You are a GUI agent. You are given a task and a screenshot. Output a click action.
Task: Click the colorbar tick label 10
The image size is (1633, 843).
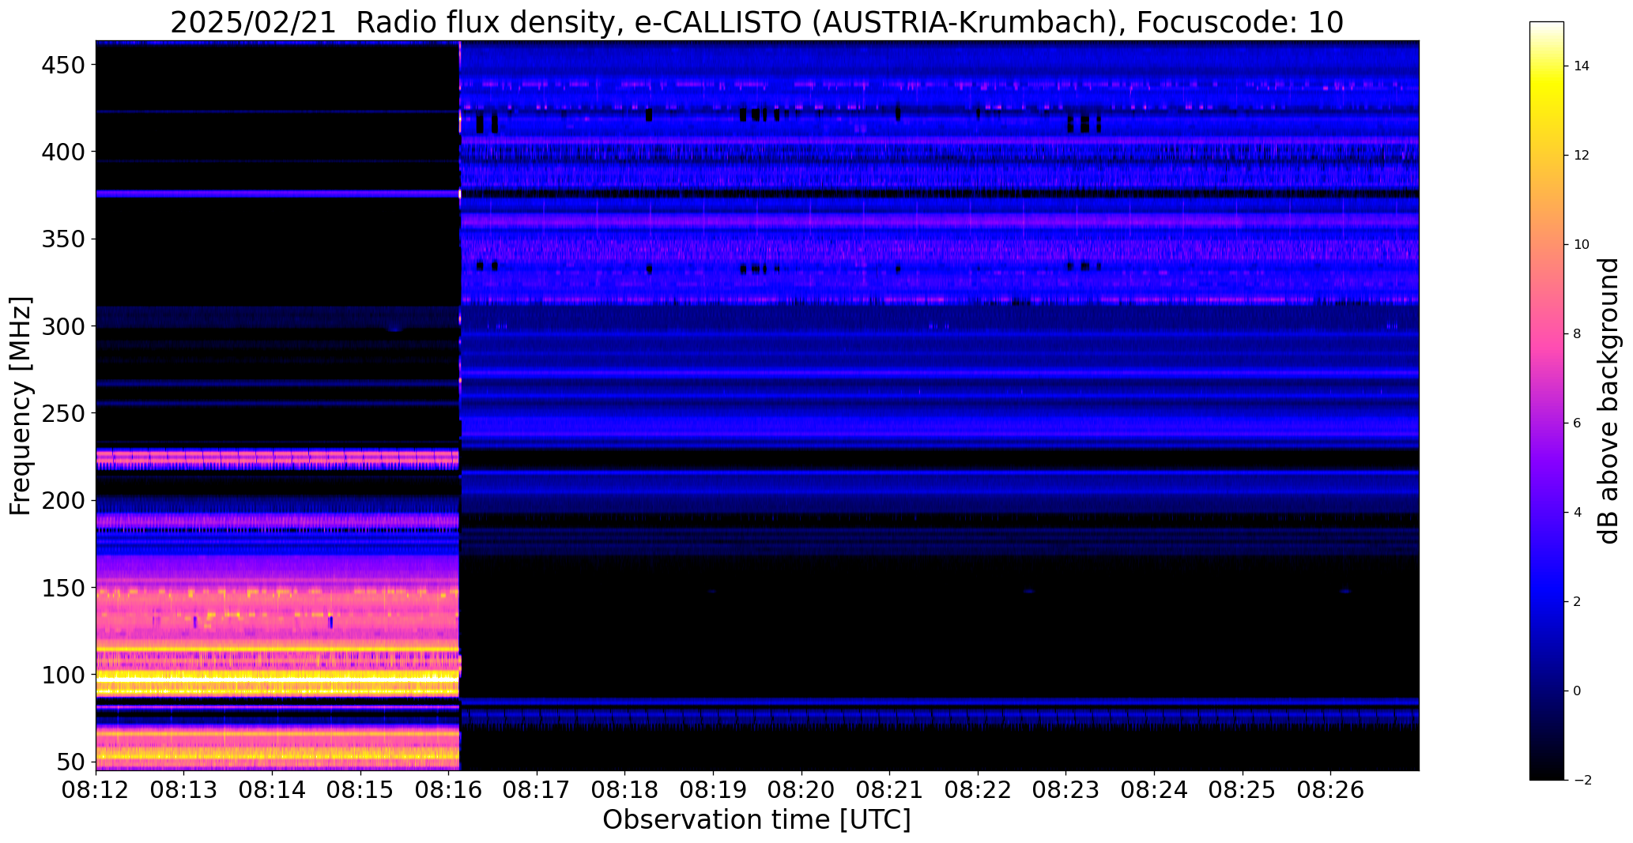point(1582,245)
